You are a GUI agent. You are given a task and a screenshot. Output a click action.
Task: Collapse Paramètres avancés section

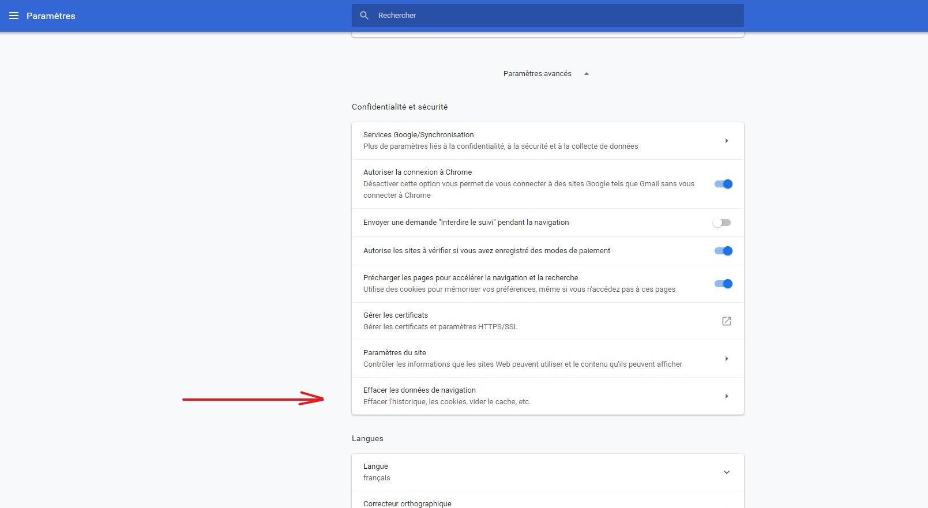pyautogui.click(x=546, y=74)
